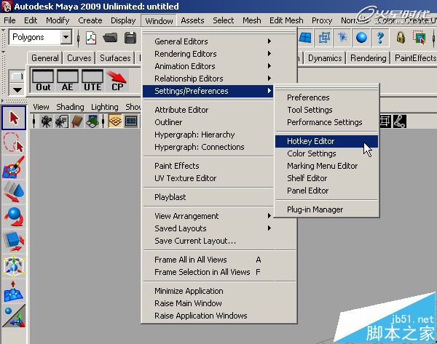The width and height of the screenshot is (437, 344).
Task: Open the Assets menu
Action: point(192,20)
